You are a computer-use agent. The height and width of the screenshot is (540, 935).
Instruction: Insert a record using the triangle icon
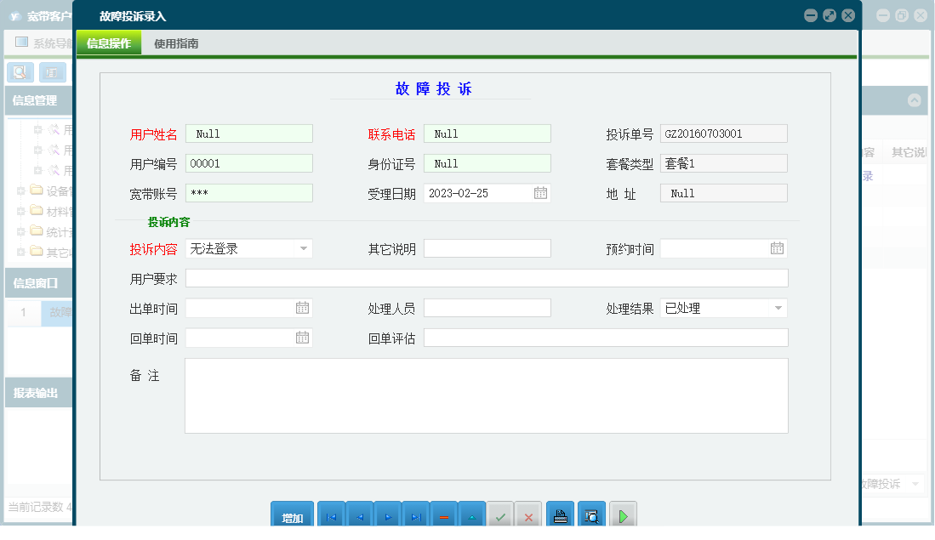(x=472, y=516)
